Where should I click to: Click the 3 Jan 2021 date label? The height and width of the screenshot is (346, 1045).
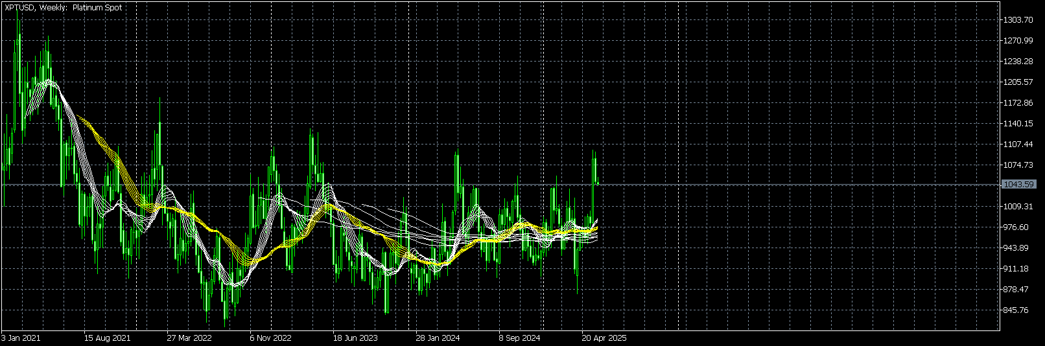[x=21, y=338]
